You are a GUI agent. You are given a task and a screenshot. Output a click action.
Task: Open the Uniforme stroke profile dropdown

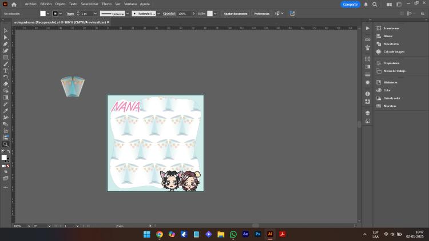click(128, 14)
